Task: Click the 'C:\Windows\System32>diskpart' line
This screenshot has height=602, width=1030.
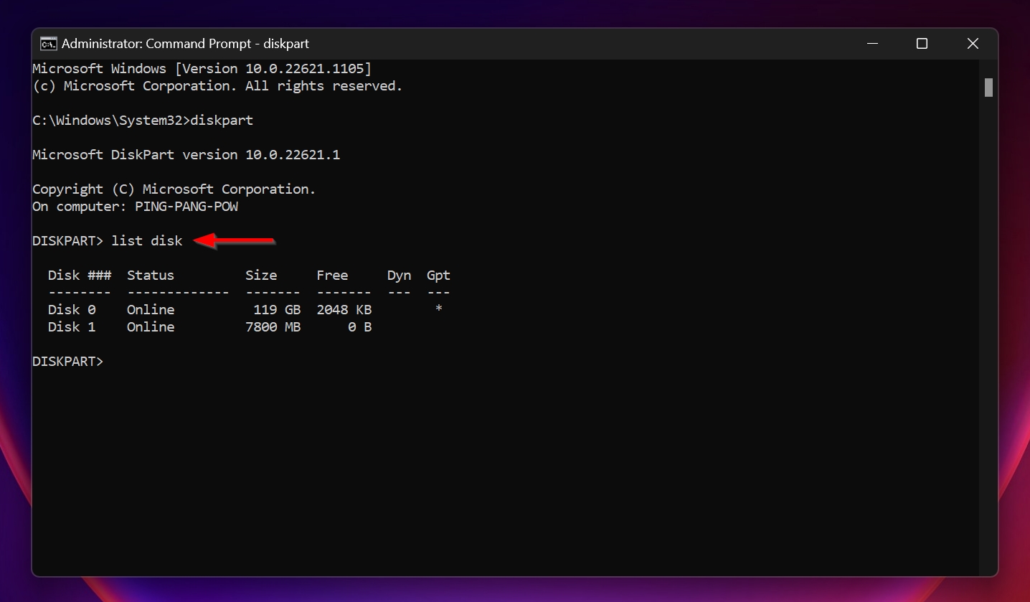Action: click(x=143, y=121)
